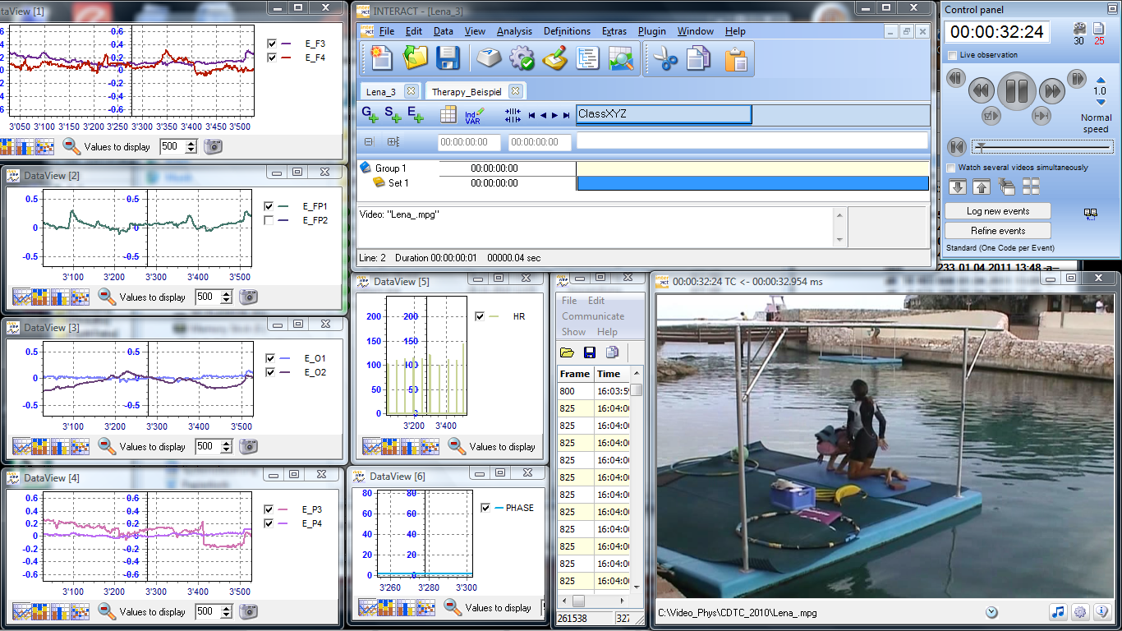The width and height of the screenshot is (1122, 631).
Task: Enable the Live observation checkbox
Action: tap(952, 55)
